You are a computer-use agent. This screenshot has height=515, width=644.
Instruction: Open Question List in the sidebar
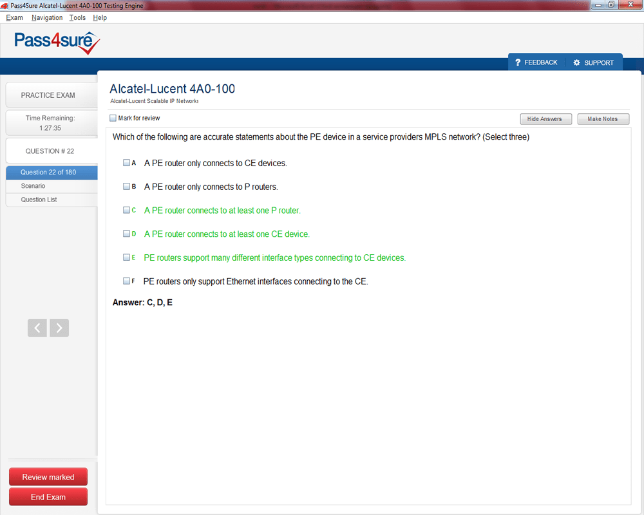click(39, 200)
